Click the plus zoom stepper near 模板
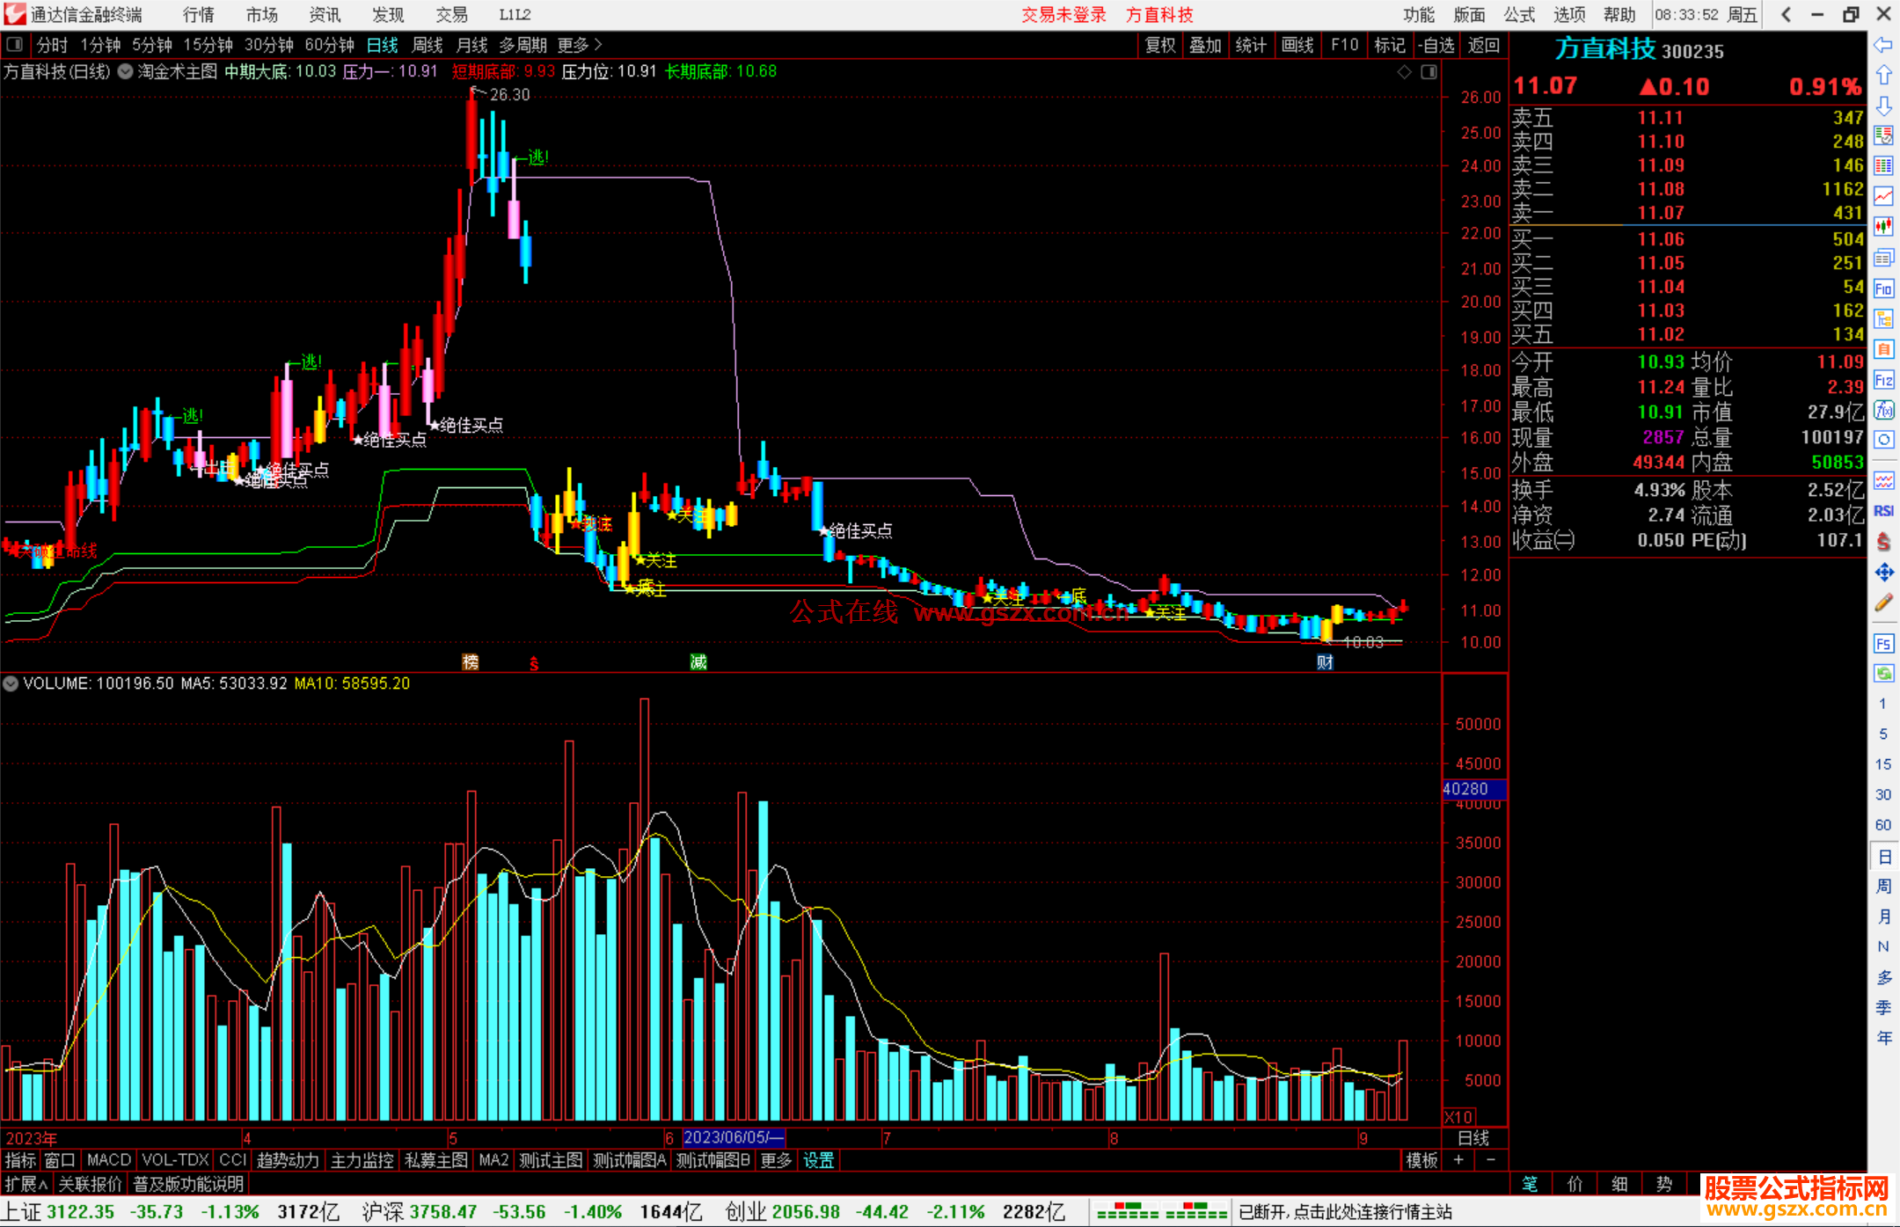Viewport: 1900px width, 1227px height. (x=1458, y=1160)
